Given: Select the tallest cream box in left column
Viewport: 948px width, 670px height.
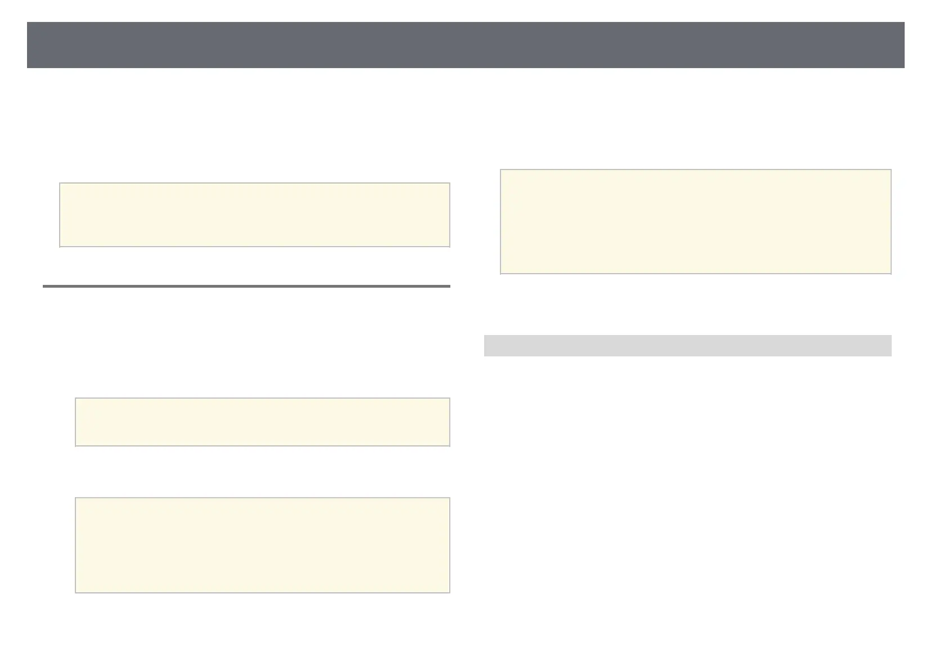Looking at the screenshot, I should click(x=262, y=545).
